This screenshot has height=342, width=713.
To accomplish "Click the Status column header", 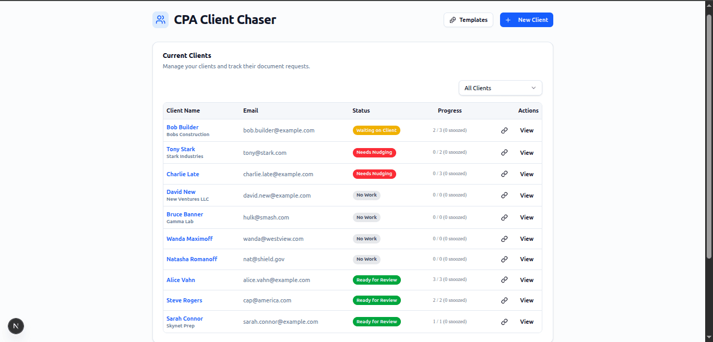I will point(361,111).
